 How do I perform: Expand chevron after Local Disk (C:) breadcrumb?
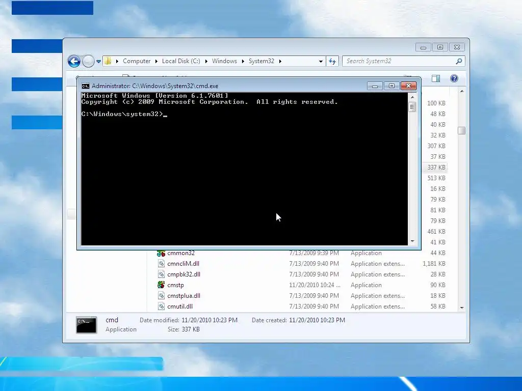(x=206, y=61)
